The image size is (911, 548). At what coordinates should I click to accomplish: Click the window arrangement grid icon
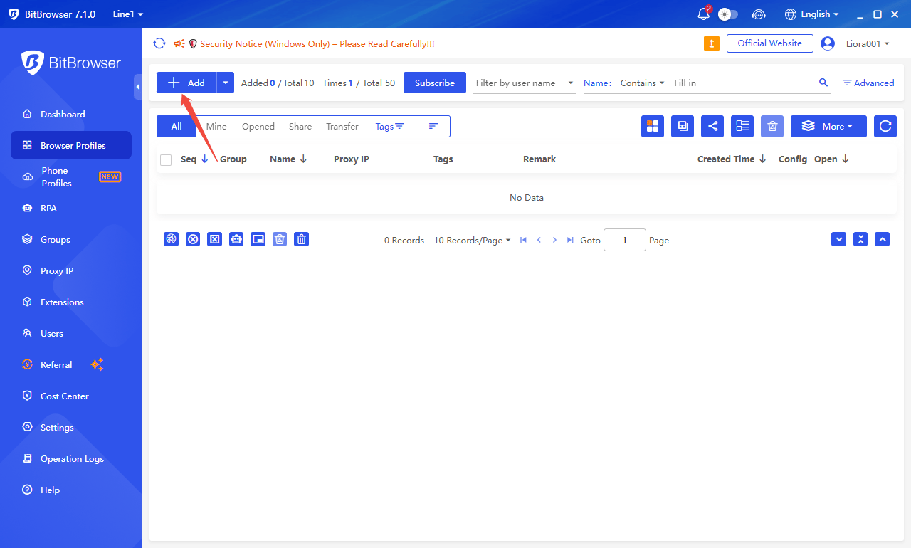click(653, 126)
